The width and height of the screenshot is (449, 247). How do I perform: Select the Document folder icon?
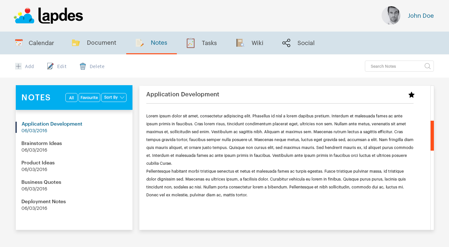(76, 42)
